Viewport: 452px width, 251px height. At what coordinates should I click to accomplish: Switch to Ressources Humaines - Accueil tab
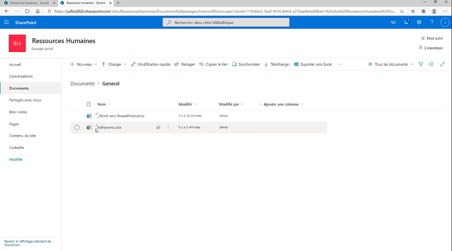coord(29,3)
